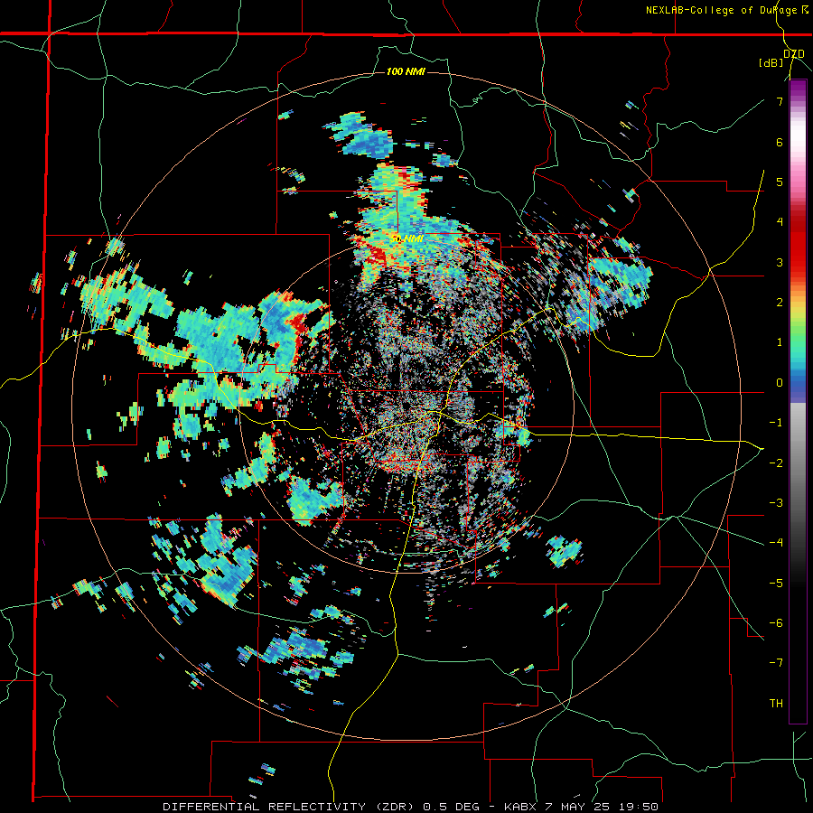The height and width of the screenshot is (813, 813).
Task: Click the 7 value on the dB scale
Action: click(x=780, y=101)
